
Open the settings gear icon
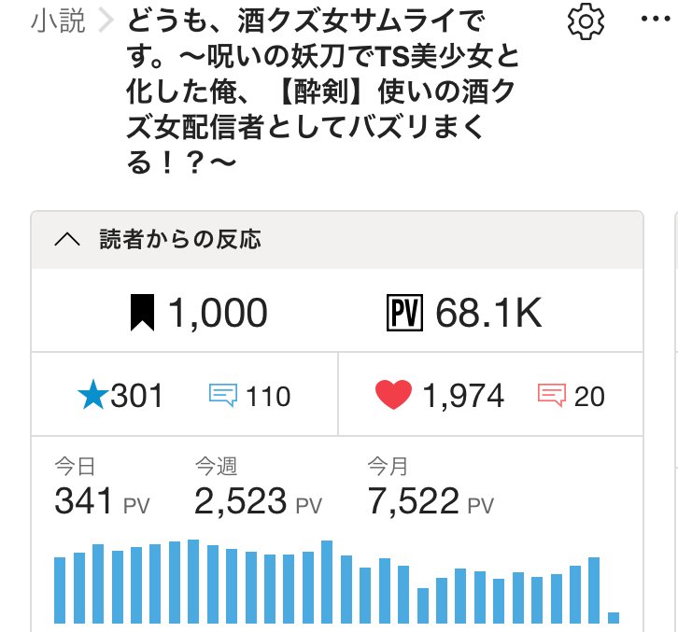[x=586, y=21]
